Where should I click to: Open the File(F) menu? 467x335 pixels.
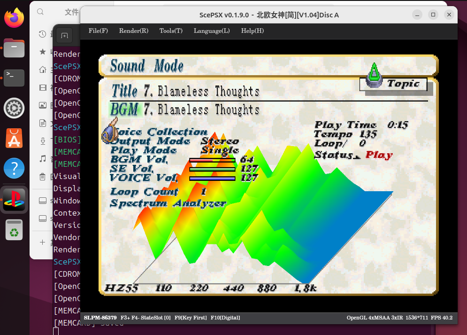(x=98, y=31)
